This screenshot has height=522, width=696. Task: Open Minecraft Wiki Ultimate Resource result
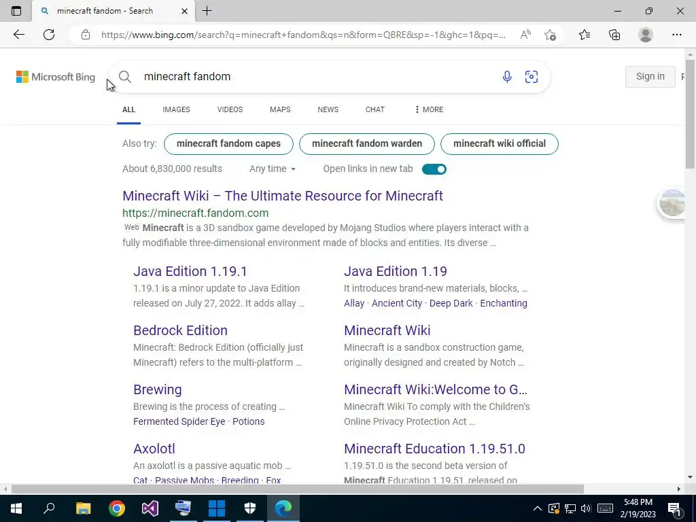coord(283,196)
